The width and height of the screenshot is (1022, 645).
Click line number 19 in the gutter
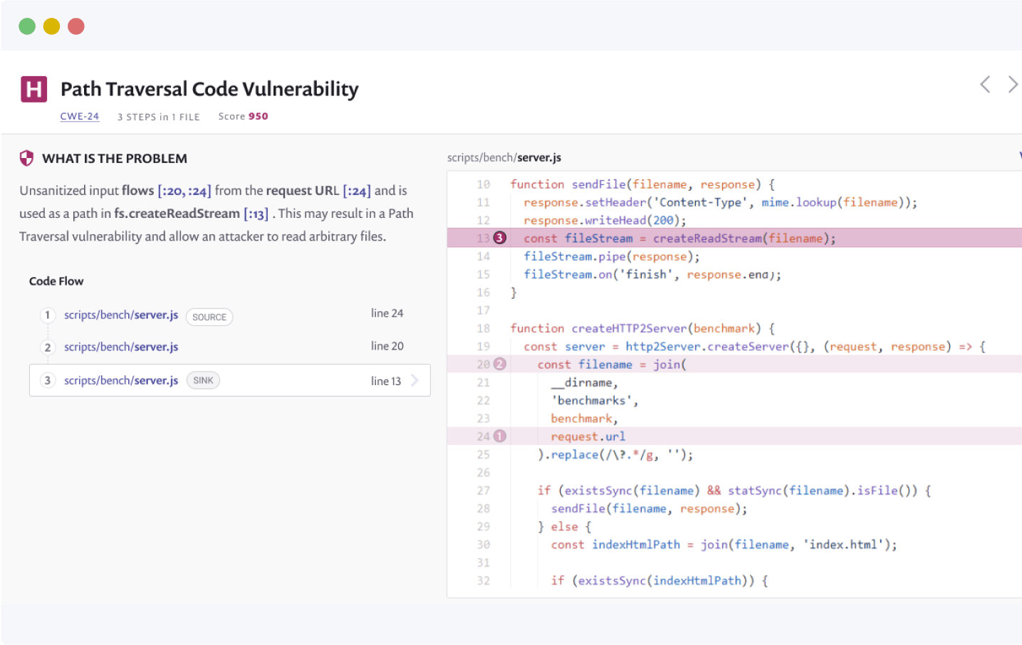pos(484,346)
